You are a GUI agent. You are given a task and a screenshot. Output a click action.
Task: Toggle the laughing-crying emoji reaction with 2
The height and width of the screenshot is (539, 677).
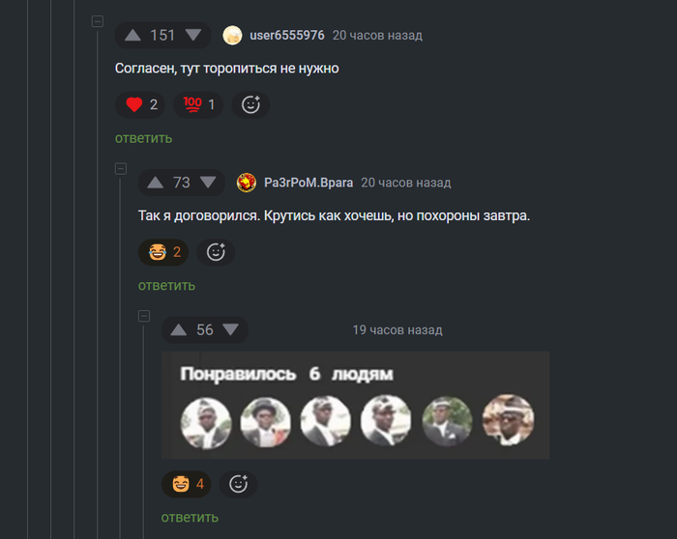click(x=163, y=252)
